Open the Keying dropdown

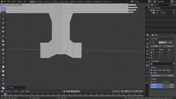pos(16,91)
